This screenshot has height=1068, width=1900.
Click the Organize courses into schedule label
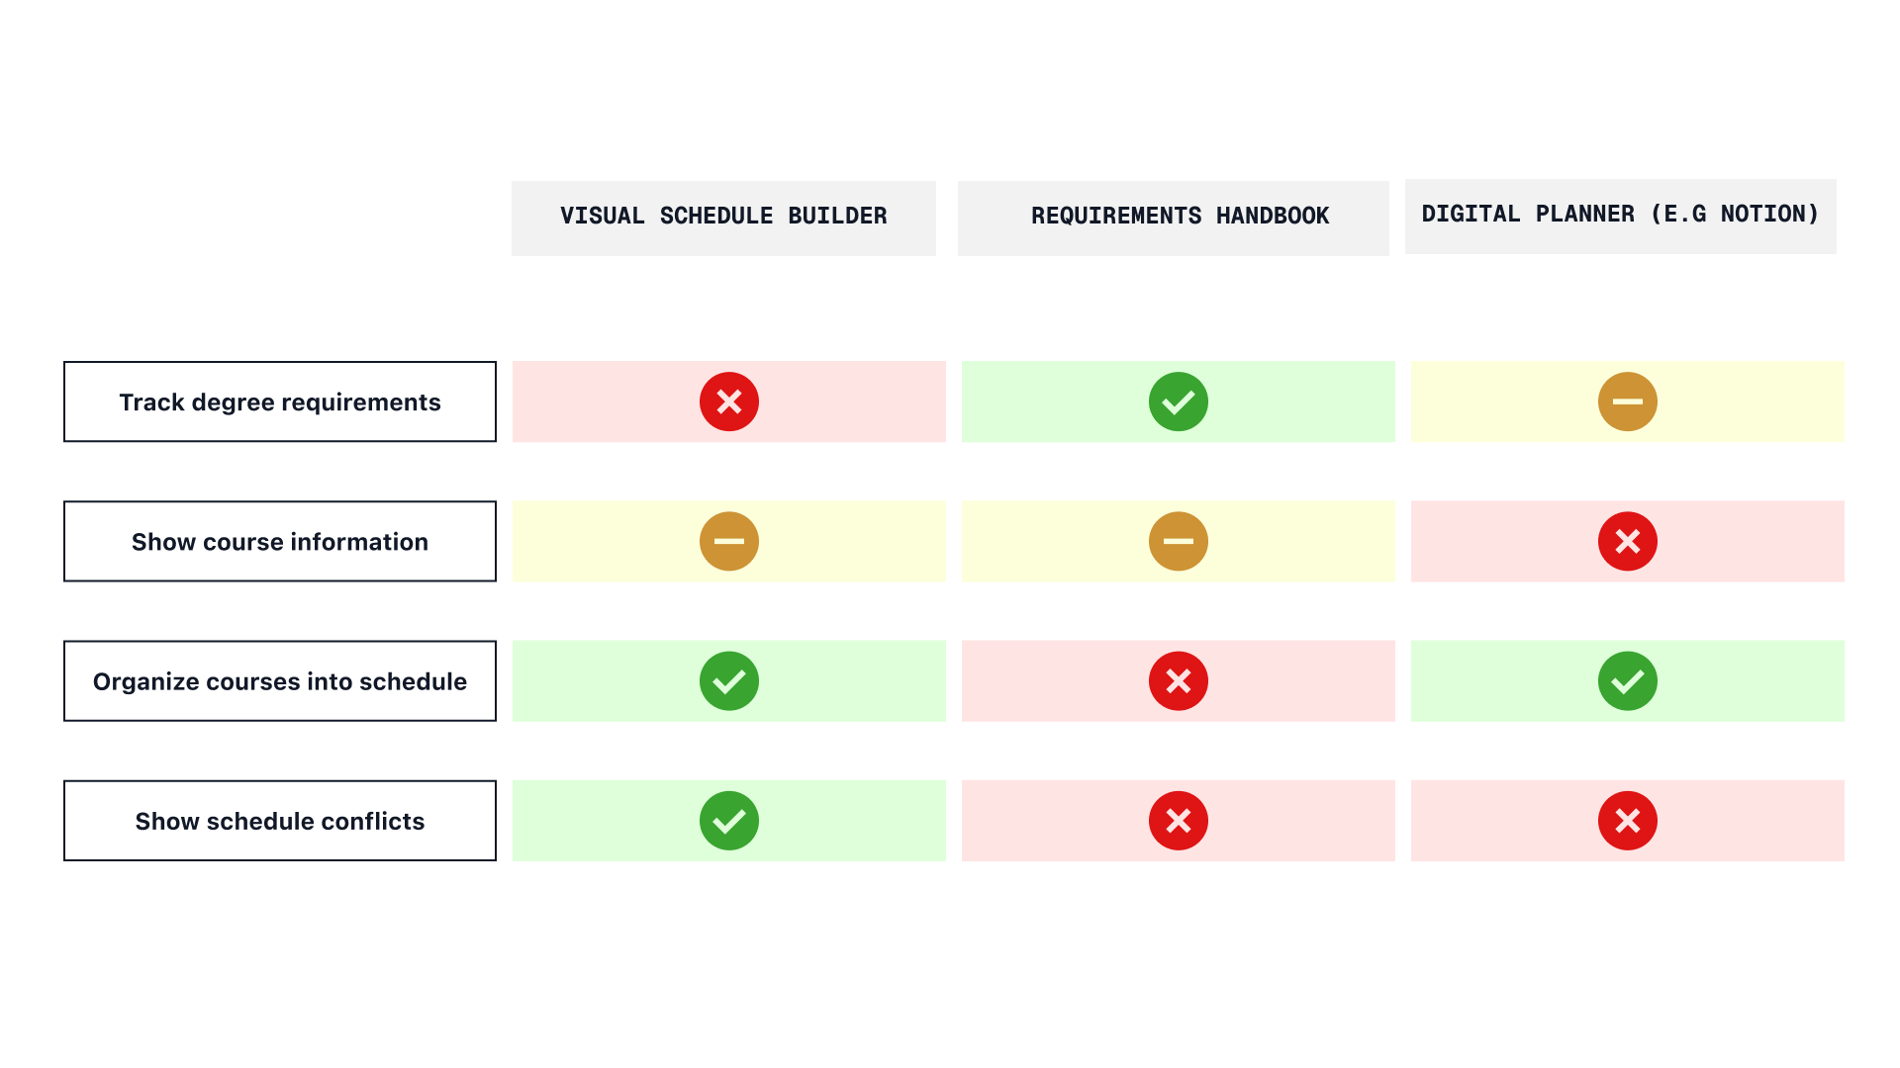tap(280, 680)
